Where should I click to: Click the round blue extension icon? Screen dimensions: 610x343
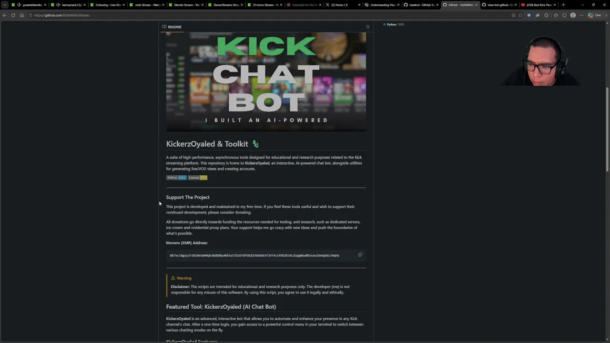(x=529, y=15)
